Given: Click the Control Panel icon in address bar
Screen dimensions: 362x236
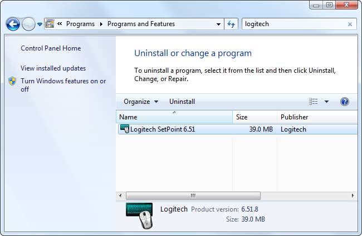Looking at the screenshot, I should 50,24.
